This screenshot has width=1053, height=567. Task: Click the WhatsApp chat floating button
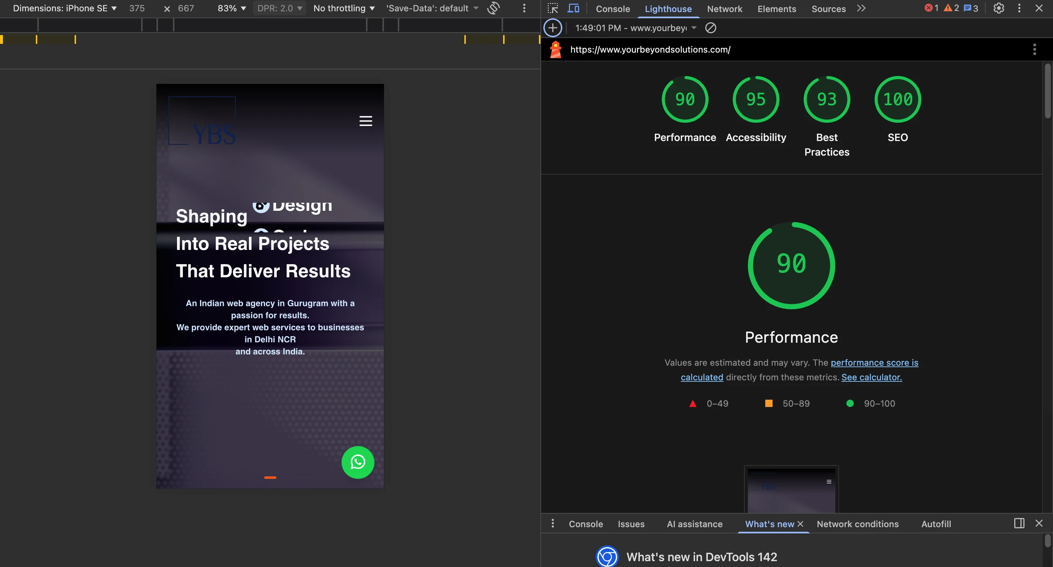point(358,462)
